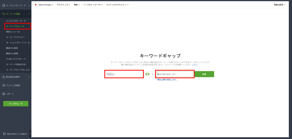
Task: Open the ページのトップへ10 dropdown
Action: coord(93,5)
